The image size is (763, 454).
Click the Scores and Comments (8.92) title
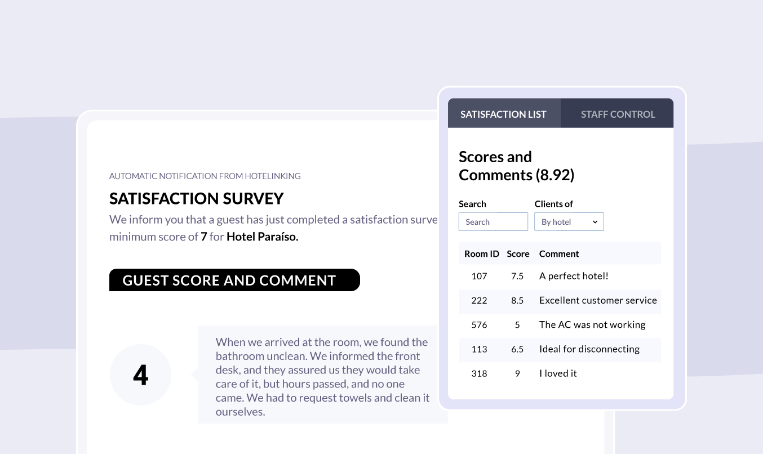click(x=516, y=166)
